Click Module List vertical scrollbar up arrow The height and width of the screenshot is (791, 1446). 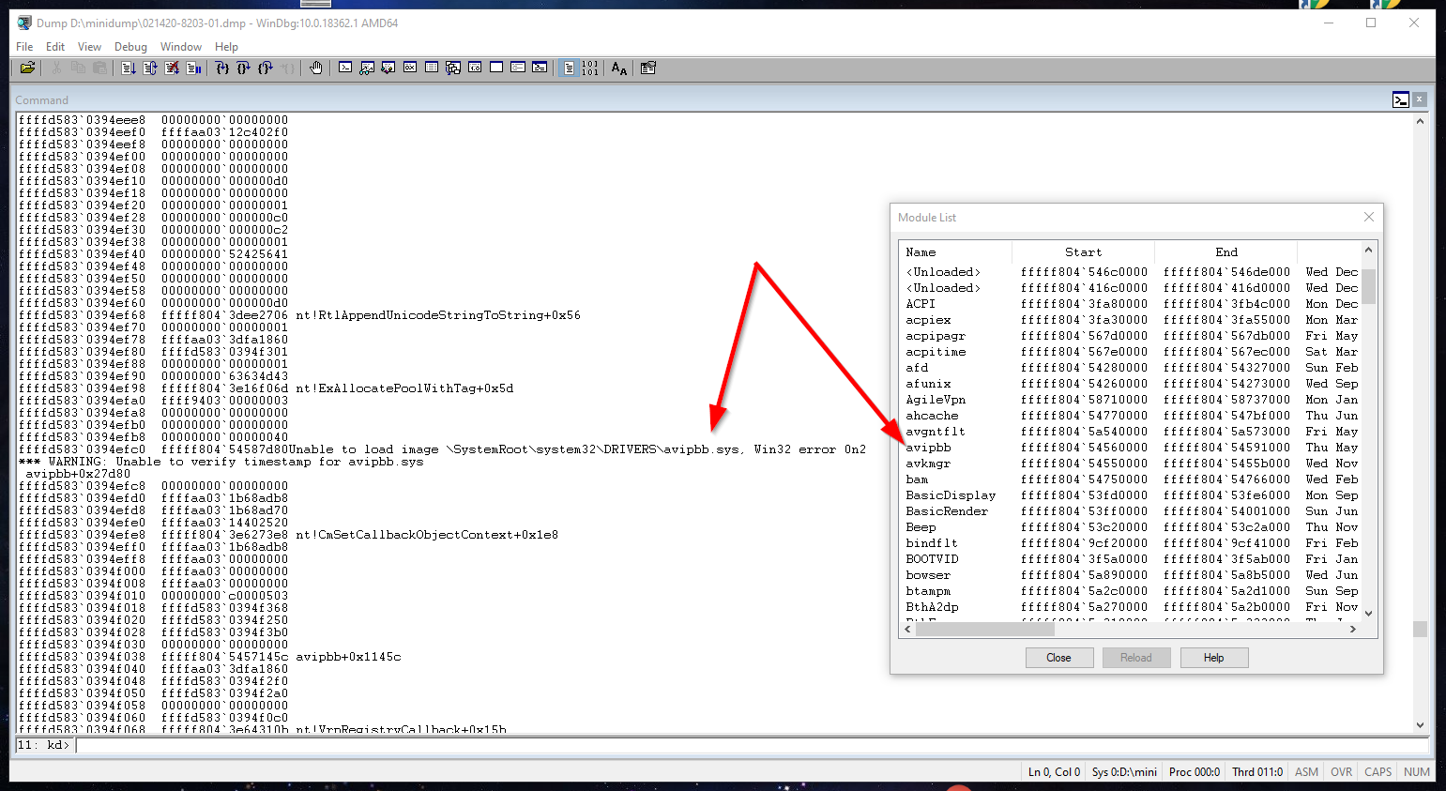point(1368,250)
